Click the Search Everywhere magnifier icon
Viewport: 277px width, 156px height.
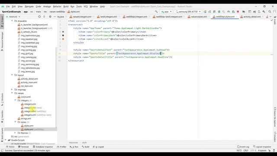[x=270, y=12]
